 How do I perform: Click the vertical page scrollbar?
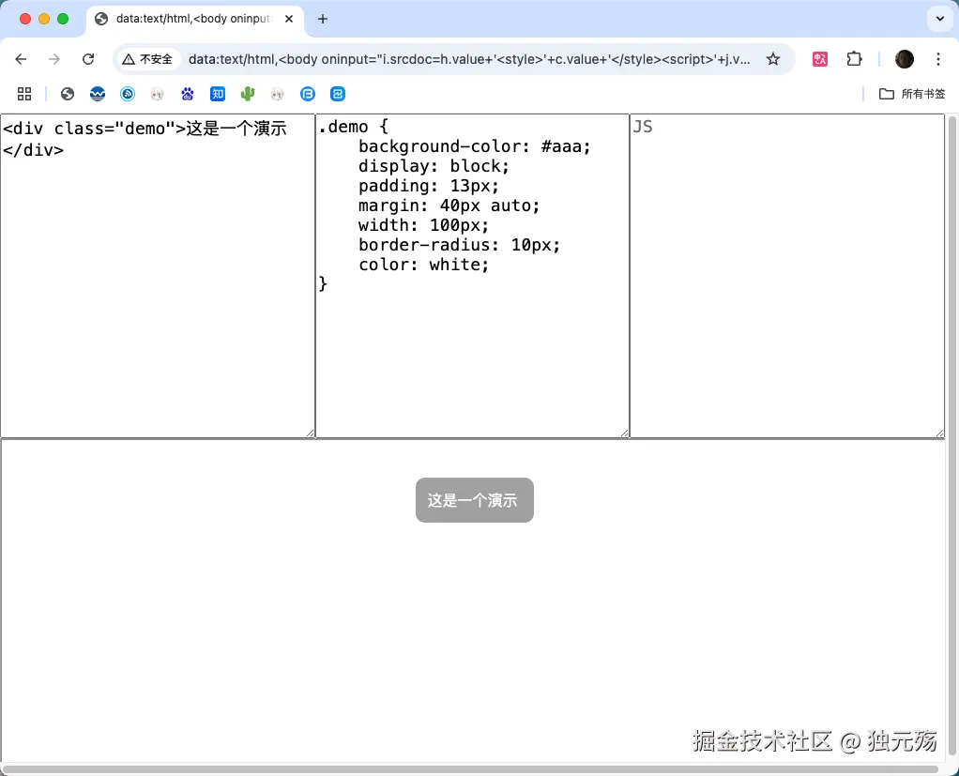click(x=952, y=435)
